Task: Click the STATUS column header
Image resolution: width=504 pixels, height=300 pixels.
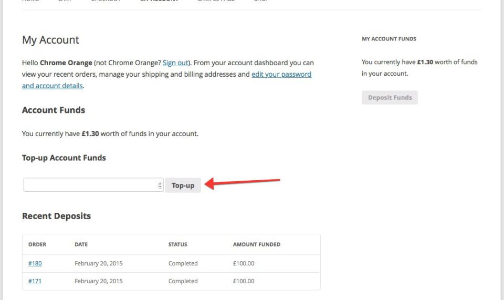Action: pyautogui.click(x=177, y=244)
